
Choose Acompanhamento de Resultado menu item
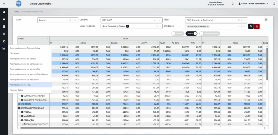click(x=24, y=79)
